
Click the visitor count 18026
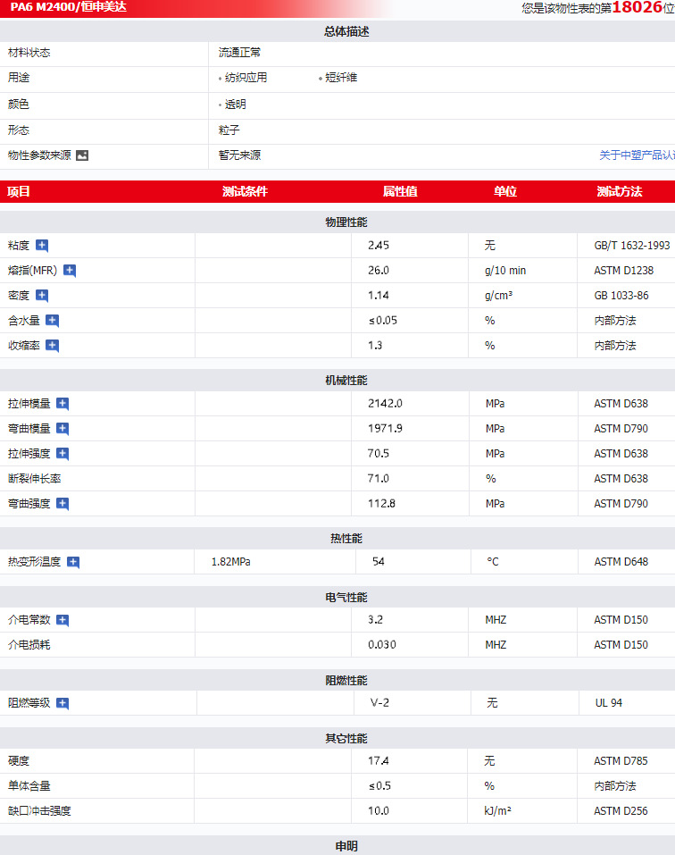click(x=637, y=7)
